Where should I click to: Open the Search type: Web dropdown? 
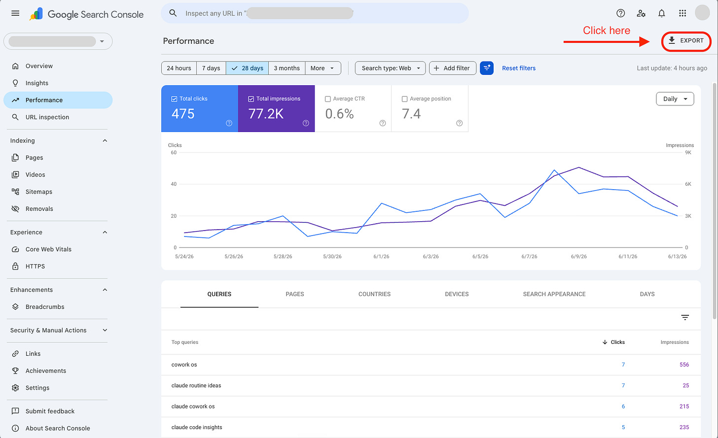coord(390,68)
